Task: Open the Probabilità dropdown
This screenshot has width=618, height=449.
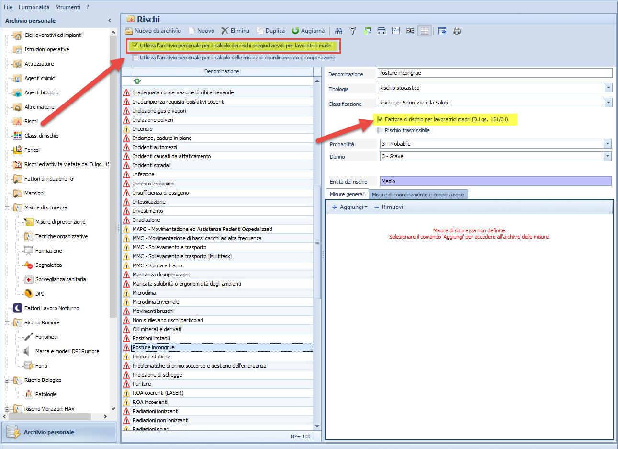Action: pyautogui.click(x=607, y=144)
